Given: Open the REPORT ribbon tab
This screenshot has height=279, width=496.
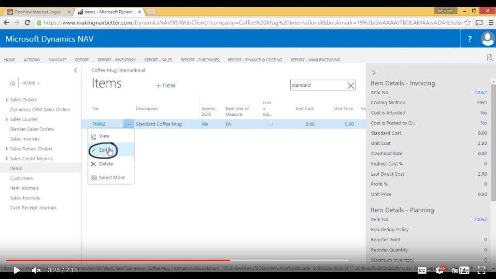Looking at the screenshot, I should point(82,60).
